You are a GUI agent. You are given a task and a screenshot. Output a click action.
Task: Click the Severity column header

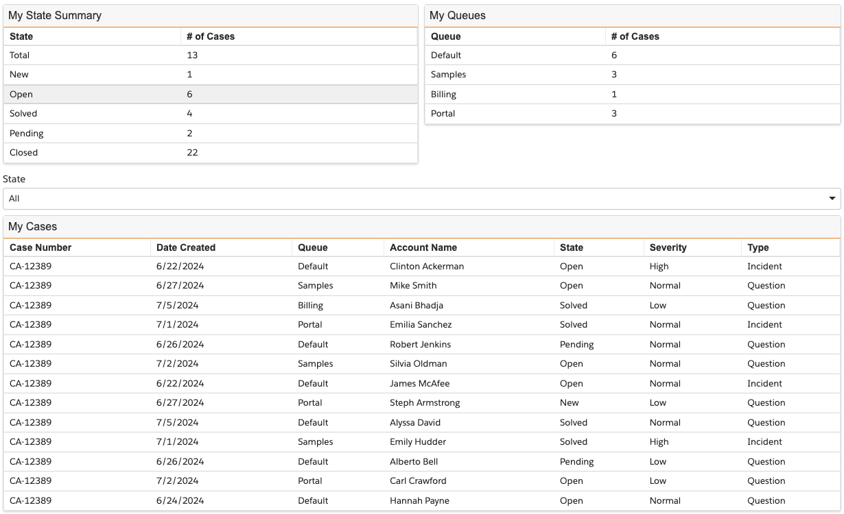(x=668, y=247)
